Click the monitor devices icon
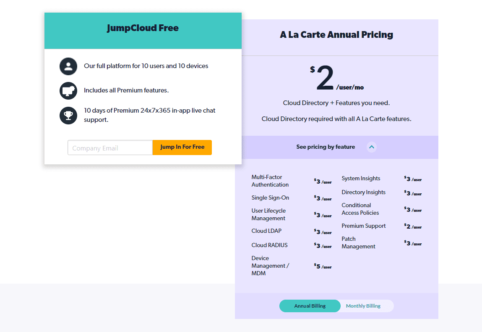Screen dimensions: 482x332 pyautogui.click(x=68, y=90)
